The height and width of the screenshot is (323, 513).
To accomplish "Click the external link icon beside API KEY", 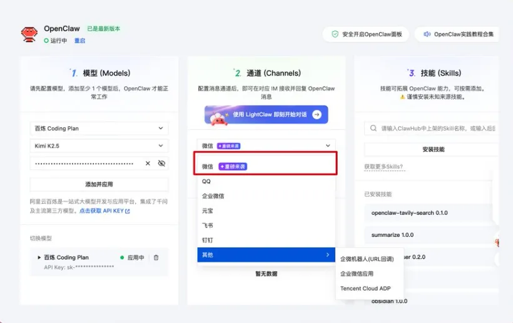I will coord(128,211).
